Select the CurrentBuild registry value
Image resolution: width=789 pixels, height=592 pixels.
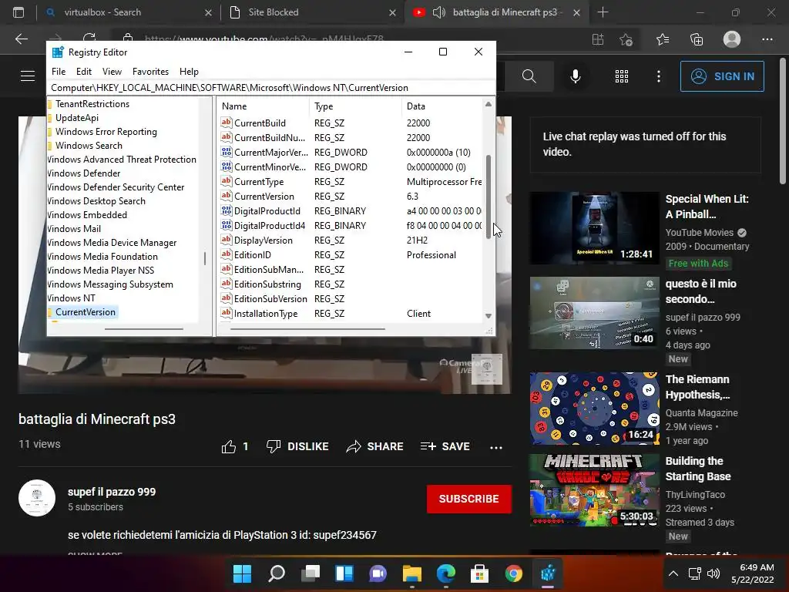click(x=260, y=123)
